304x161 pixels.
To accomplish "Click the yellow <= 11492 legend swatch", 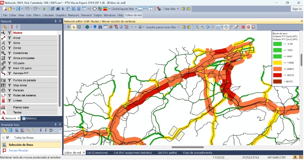I will pos(277,63).
